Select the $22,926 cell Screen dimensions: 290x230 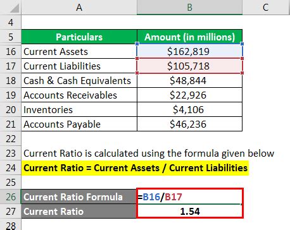[189, 95]
